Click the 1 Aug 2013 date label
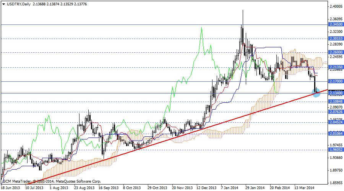This screenshot has width=344, height=191. (x=59, y=188)
